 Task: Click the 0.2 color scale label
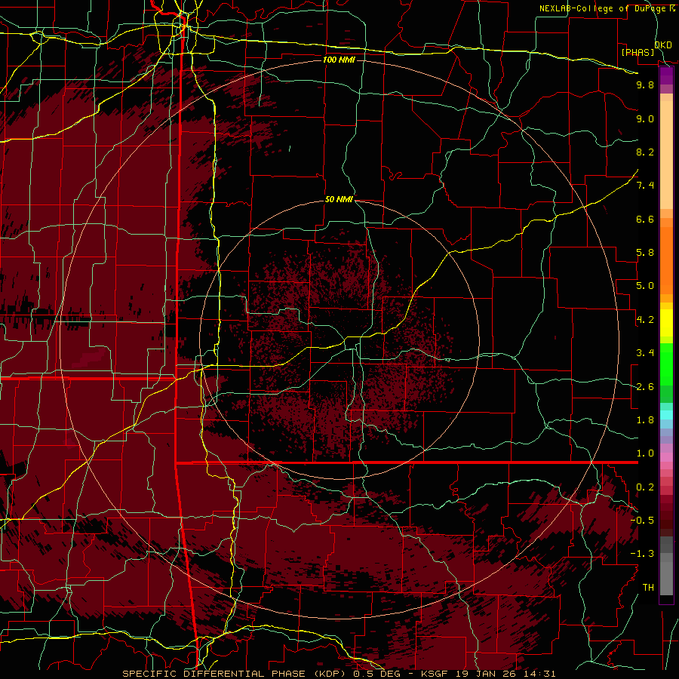coord(645,487)
